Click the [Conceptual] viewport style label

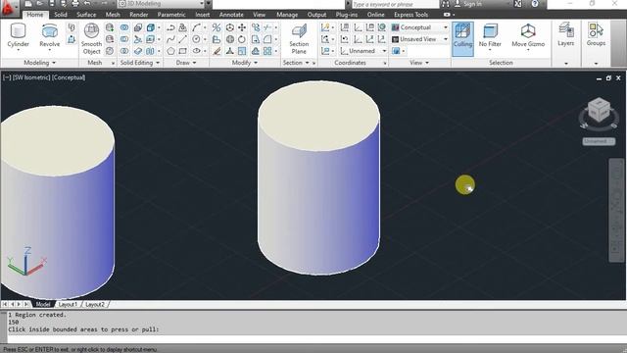click(x=69, y=77)
